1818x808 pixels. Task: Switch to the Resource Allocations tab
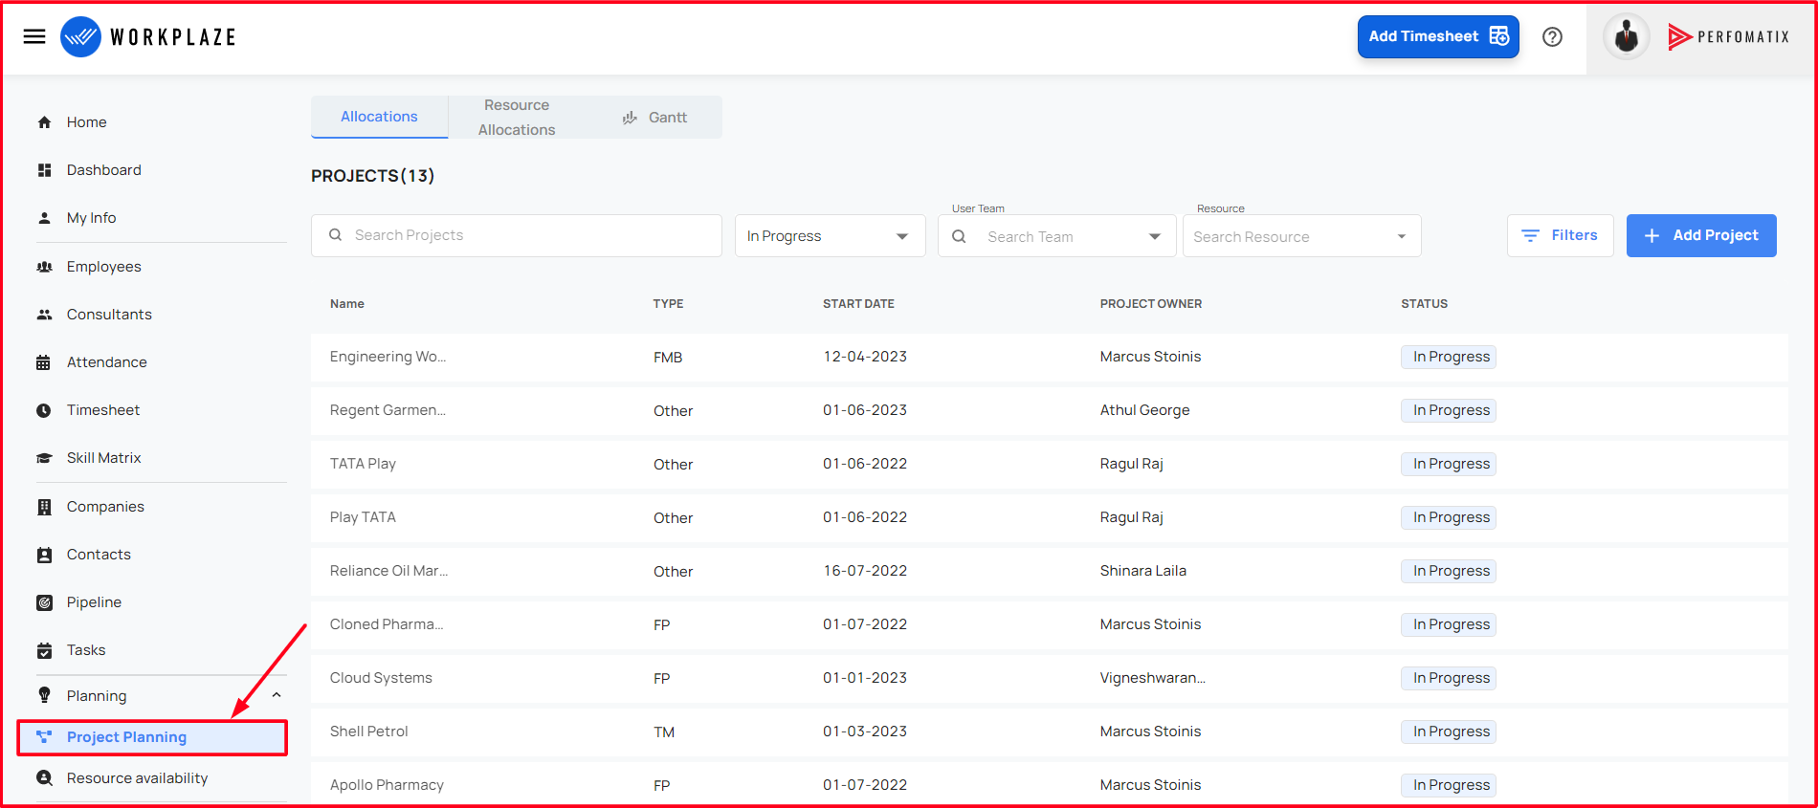coord(517,118)
